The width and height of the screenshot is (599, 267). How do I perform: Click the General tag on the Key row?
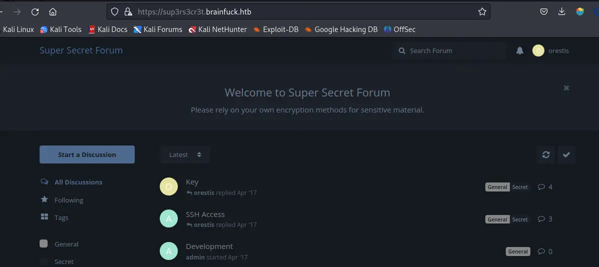pos(497,187)
